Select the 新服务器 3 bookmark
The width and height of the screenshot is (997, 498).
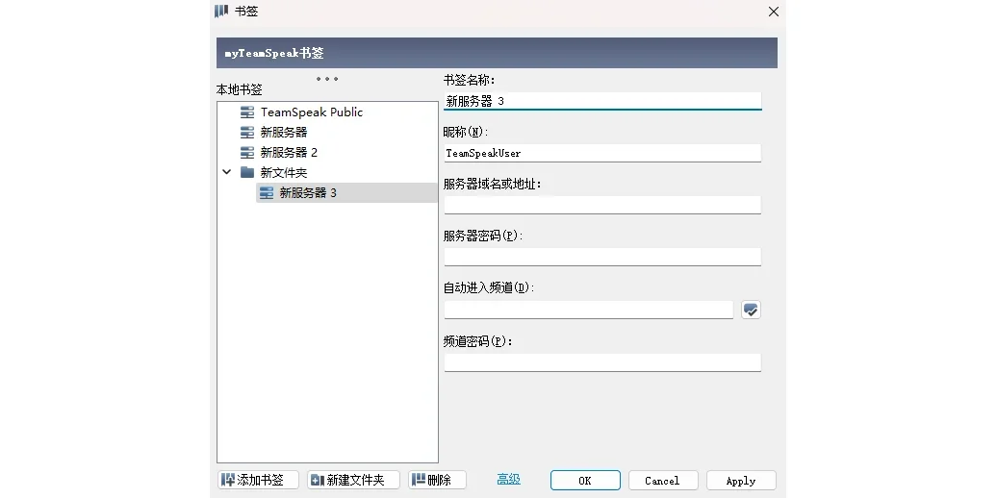[347, 192]
